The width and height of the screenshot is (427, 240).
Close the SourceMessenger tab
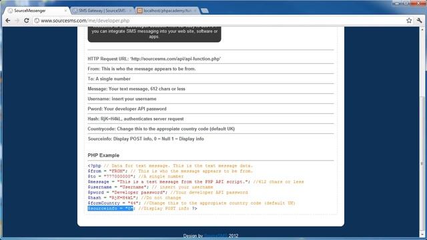[65, 11]
